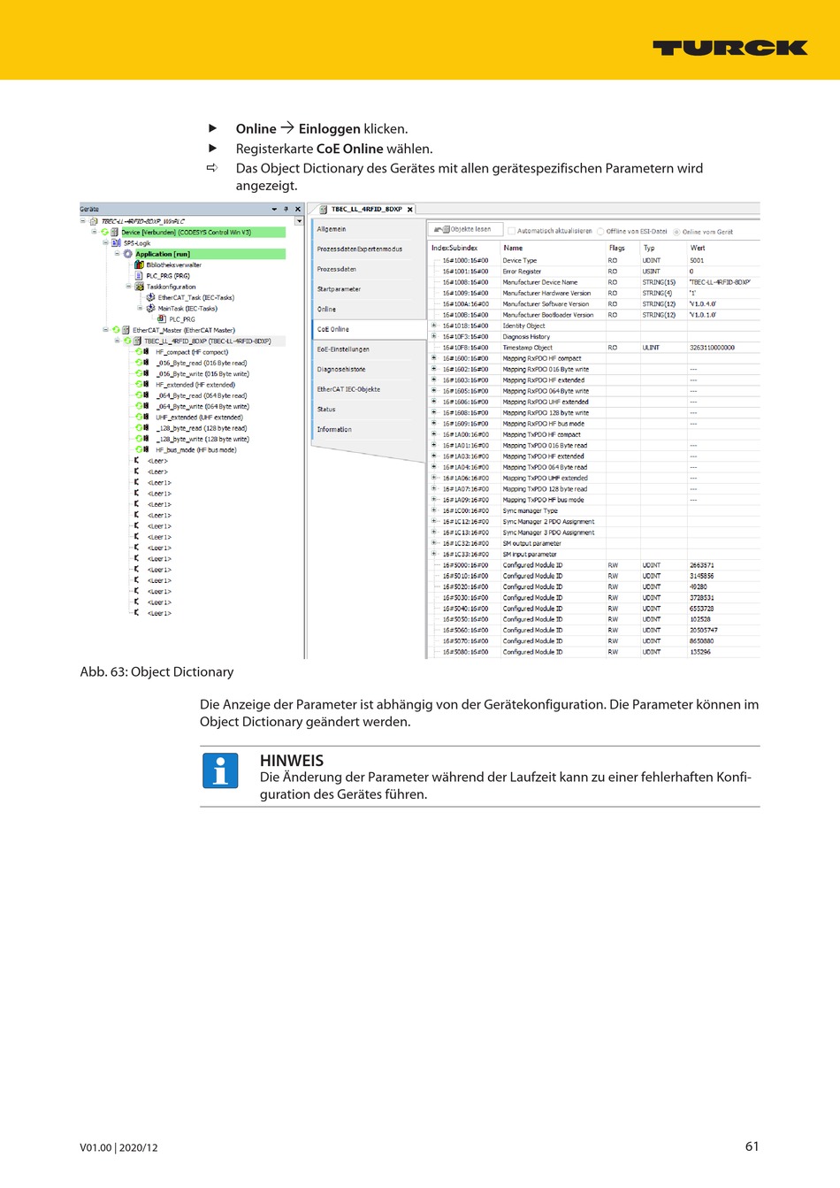840x1188 pixels.
Task: Click the Objekte lesen button
Action: pyautogui.click(x=466, y=229)
